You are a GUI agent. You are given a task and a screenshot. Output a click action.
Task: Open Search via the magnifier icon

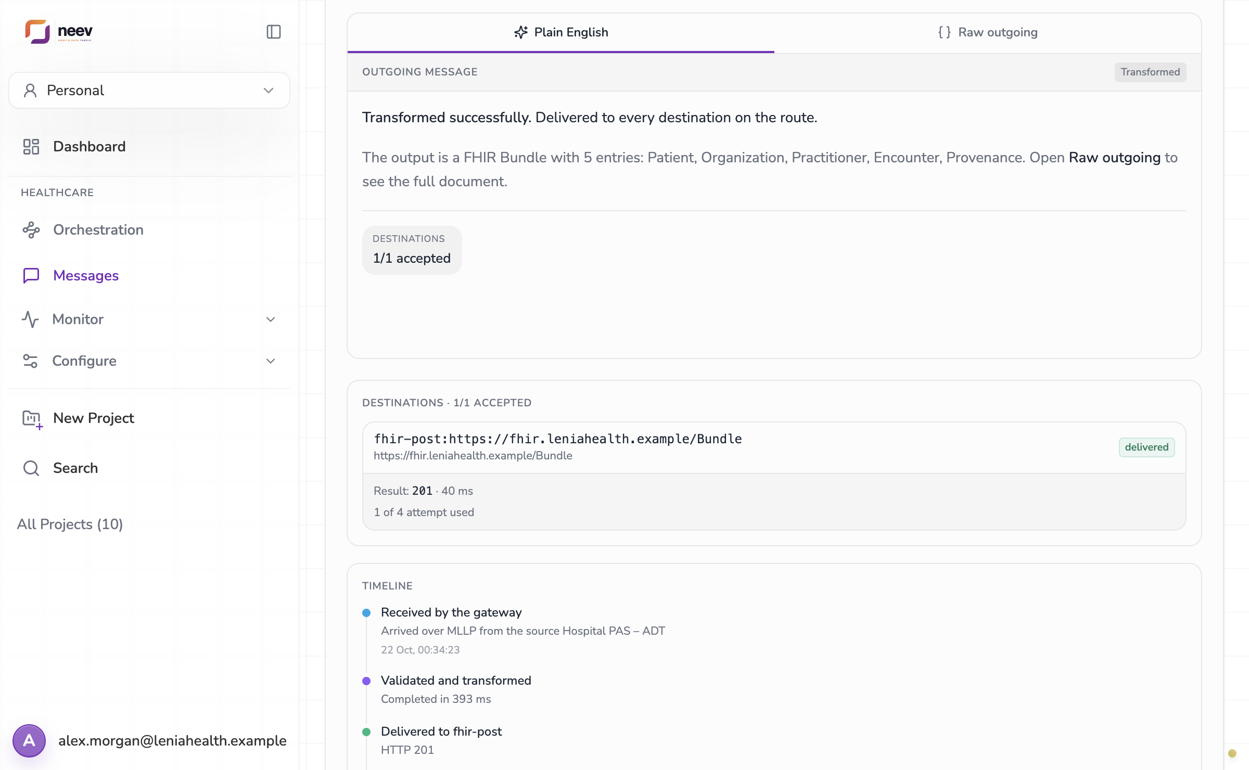[31, 468]
